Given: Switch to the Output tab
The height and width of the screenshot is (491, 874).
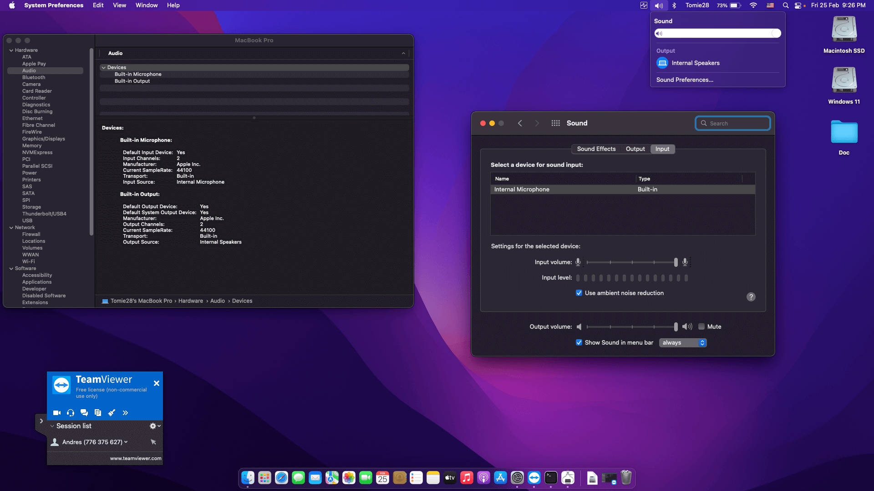Looking at the screenshot, I should (x=635, y=149).
